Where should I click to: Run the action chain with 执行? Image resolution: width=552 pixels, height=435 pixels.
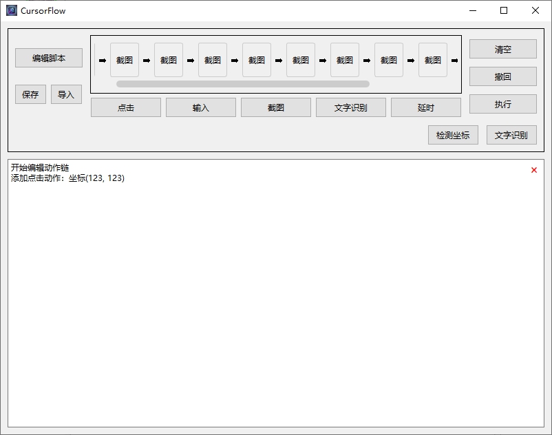[x=502, y=104]
